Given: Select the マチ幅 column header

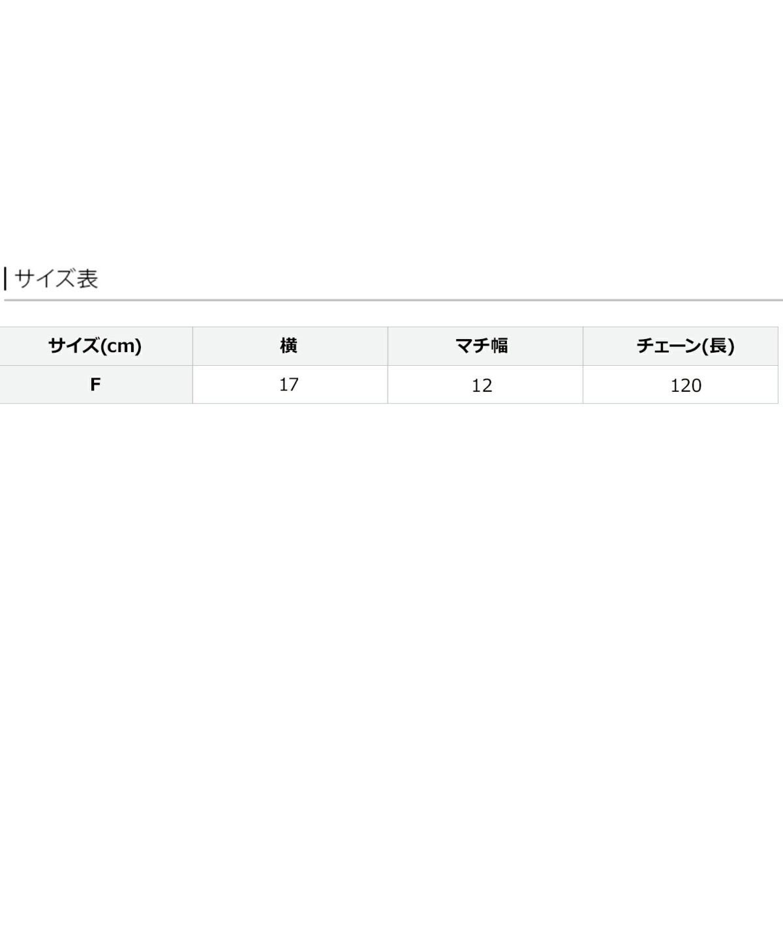Looking at the screenshot, I should tap(482, 346).
